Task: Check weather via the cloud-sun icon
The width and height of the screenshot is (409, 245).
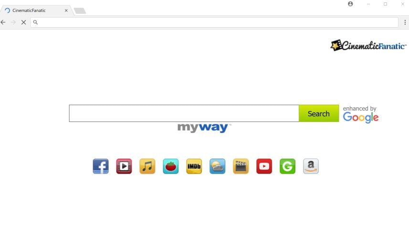Action: coord(217,166)
